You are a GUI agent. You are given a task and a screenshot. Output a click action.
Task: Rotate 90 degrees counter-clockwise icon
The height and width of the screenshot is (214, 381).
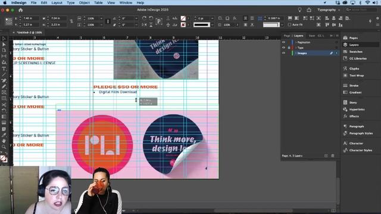[151, 18]
